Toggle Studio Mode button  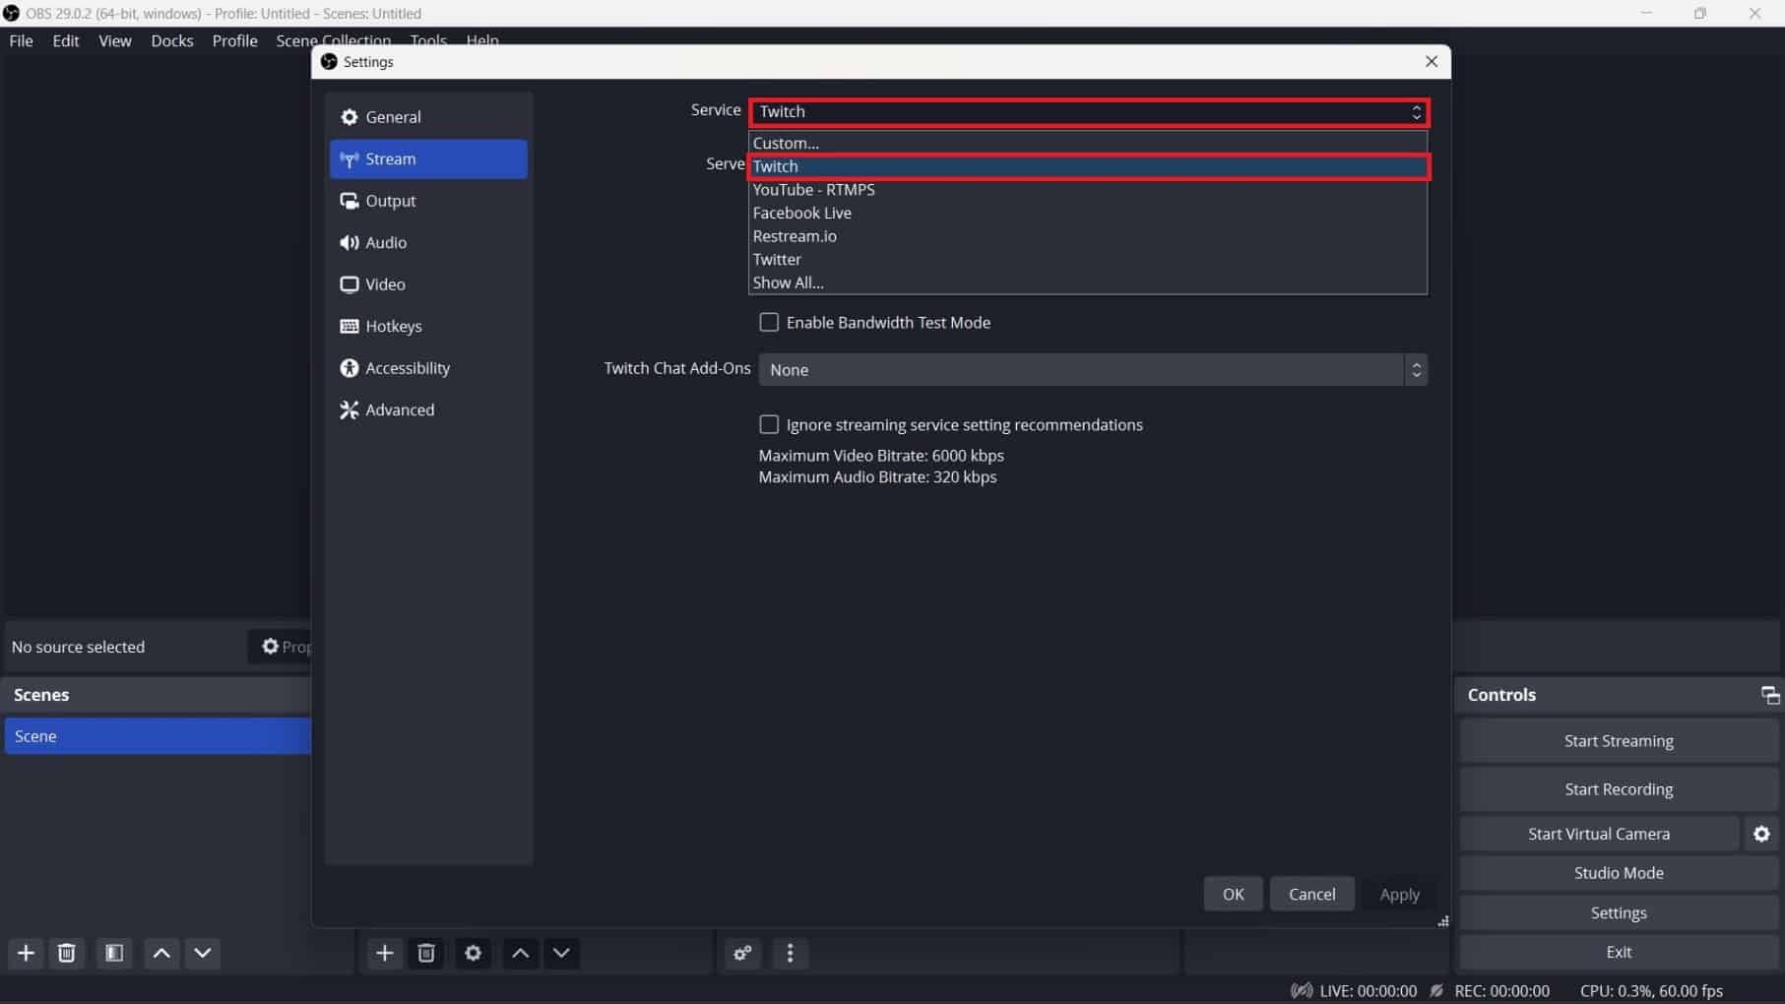coord(1619,873)
